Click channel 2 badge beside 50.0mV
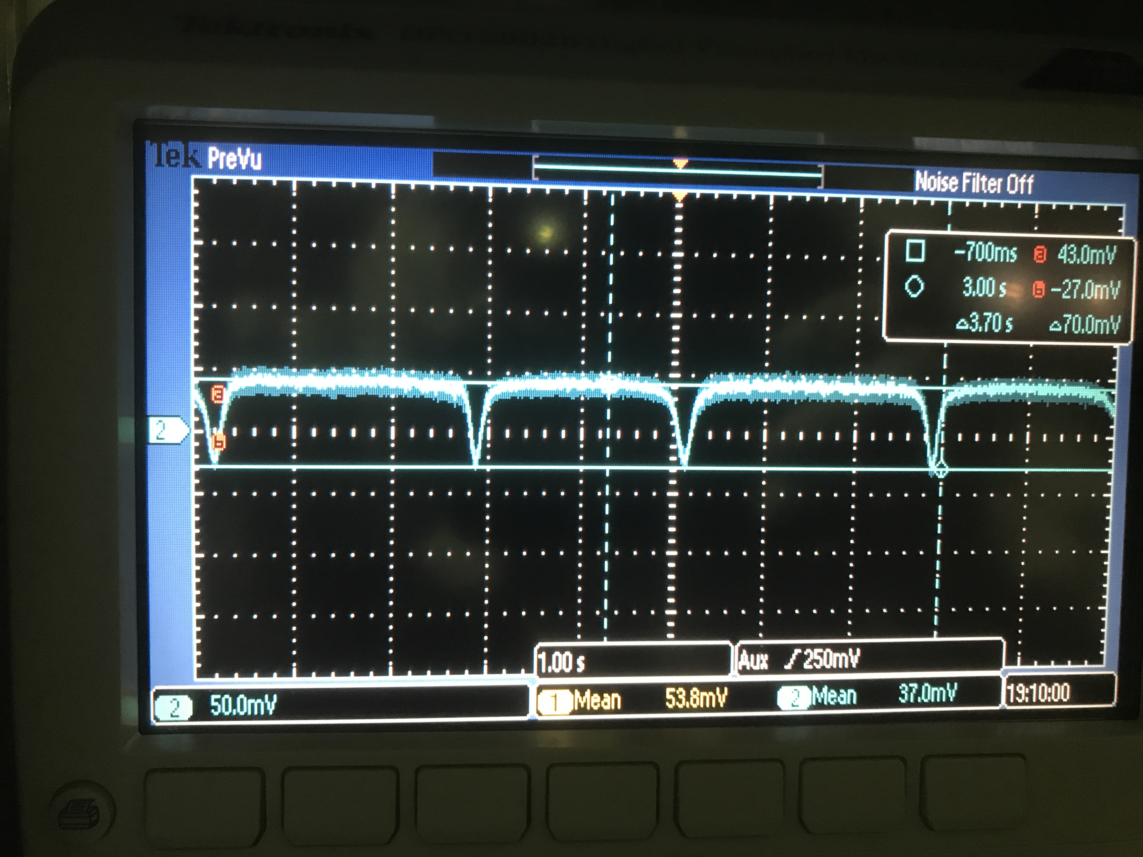 [x=173, y=707]
